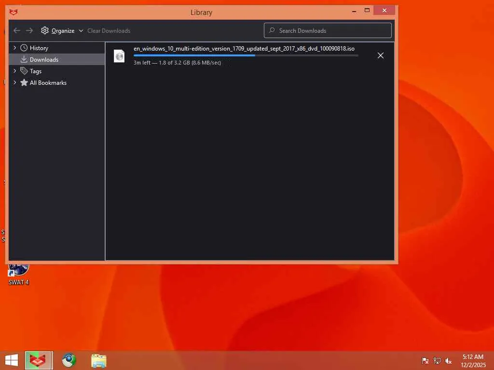Viewport: 494px width, 370px height.
Task: Click the muted speaker tray icon
Action: (448, 360)
